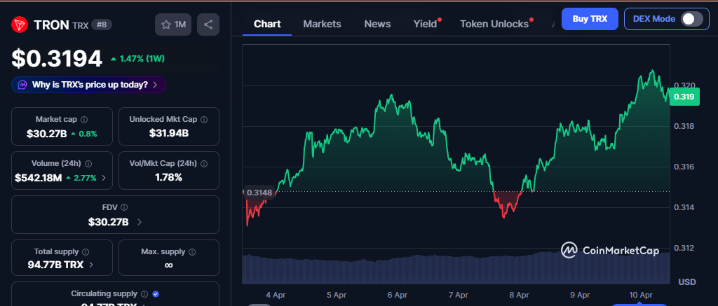
Task: Click FDV info icon
Action: coord(124,208)
